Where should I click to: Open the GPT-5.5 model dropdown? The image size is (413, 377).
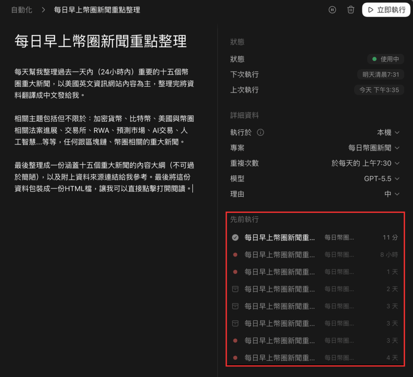(382, 179)
